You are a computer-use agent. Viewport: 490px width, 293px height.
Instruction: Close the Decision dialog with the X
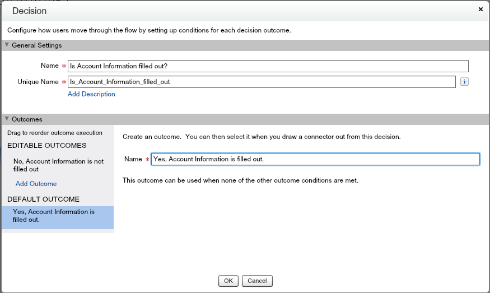point(480,10)
